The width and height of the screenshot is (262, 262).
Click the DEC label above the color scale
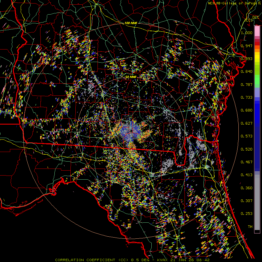click(x=256, y=17)
